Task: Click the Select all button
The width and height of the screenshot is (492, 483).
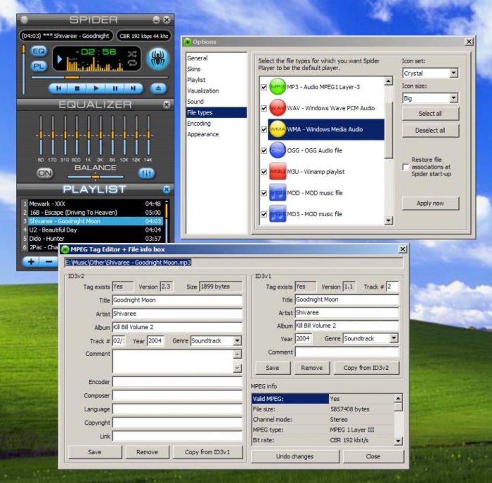Action: point(430,114)
